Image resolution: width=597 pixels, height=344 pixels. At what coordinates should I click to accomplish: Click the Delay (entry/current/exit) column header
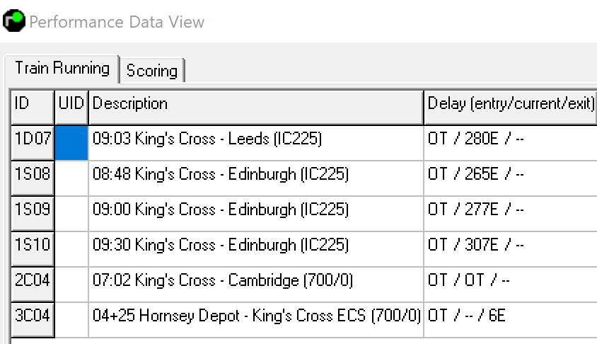pyautogui.click(x=510, y=107)
